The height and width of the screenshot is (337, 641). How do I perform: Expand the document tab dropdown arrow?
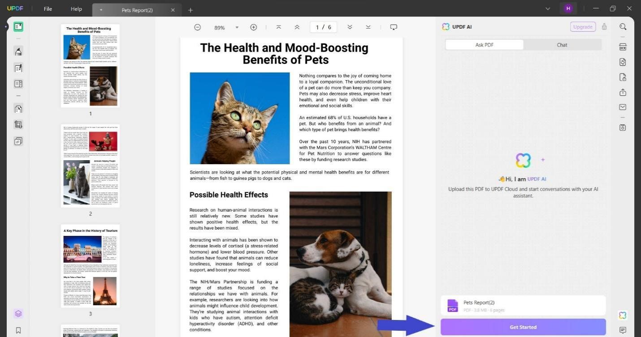101,10
